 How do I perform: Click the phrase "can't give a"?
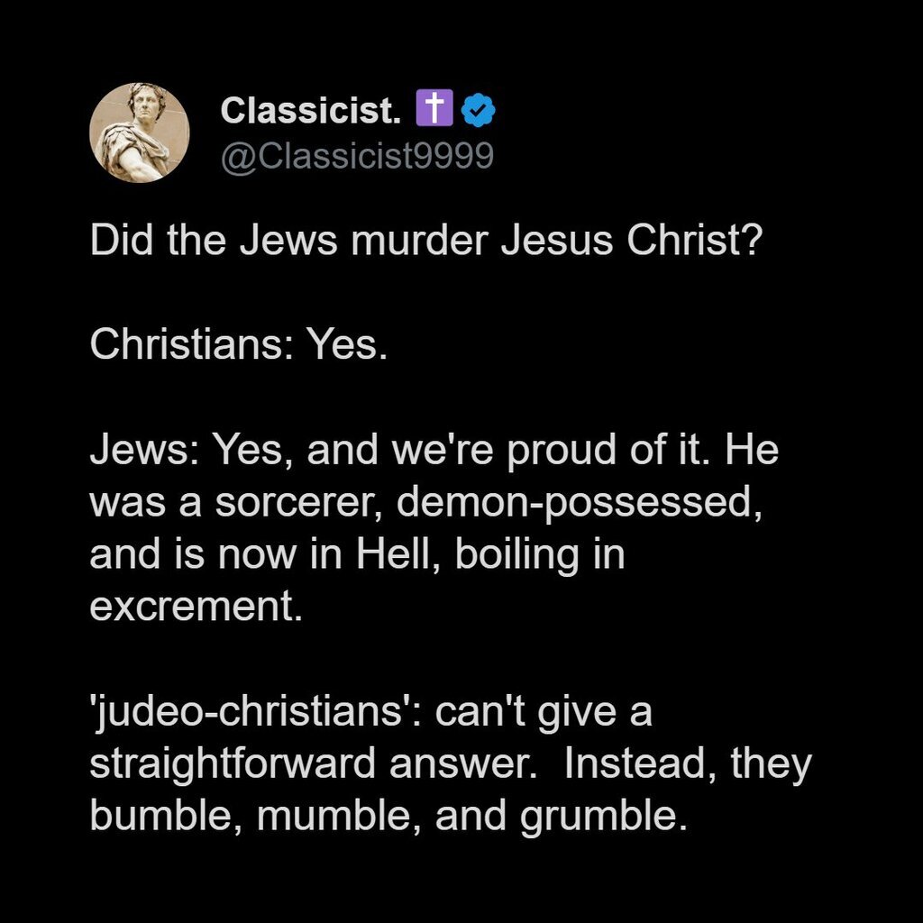(x=544, y=710)
